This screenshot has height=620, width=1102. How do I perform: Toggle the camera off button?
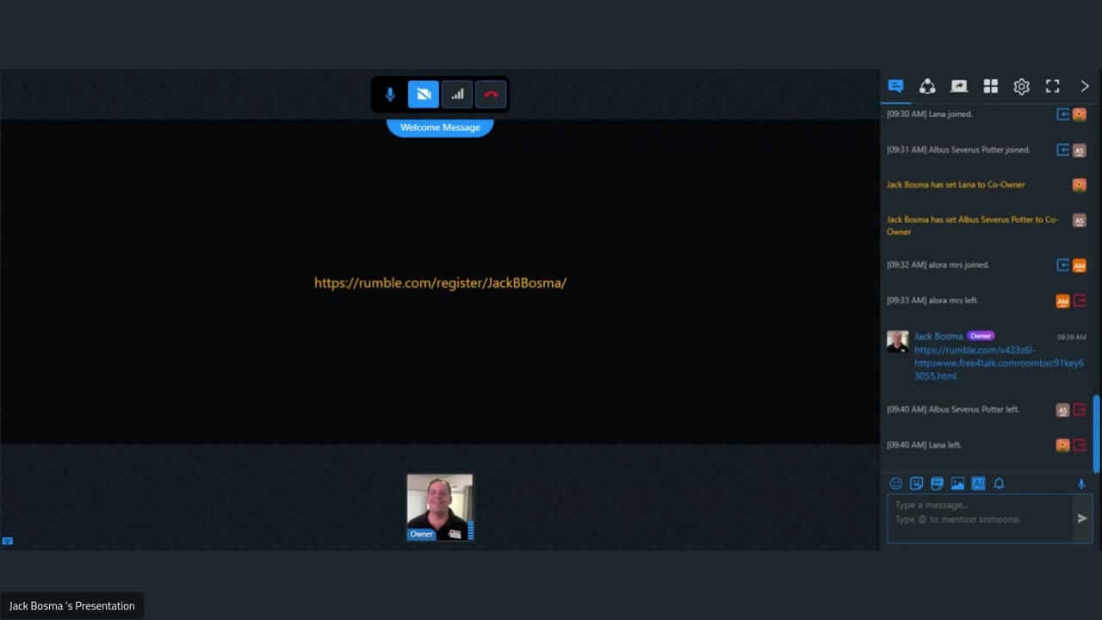[x=424, y=95]
